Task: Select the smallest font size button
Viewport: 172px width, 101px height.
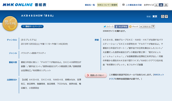Action: coord(156,5)
